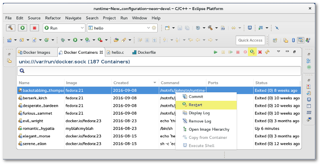Viewport: 321px width, 165px height.
Task: Choose Restart from the context menu
Action: coord(206,105)
